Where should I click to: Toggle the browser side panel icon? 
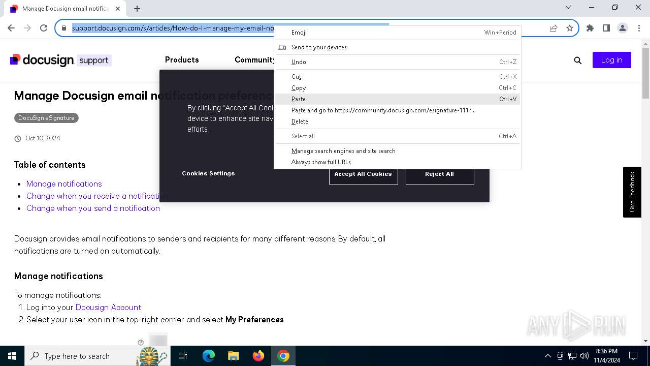606,28
